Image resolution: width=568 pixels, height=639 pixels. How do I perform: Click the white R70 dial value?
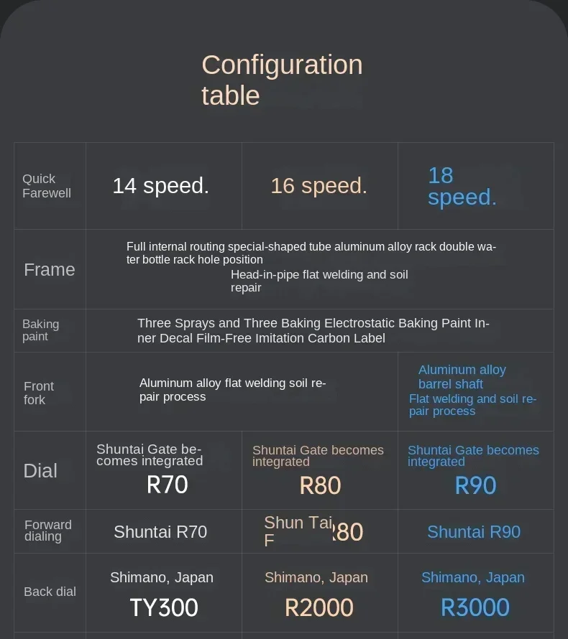click(167, 485)
